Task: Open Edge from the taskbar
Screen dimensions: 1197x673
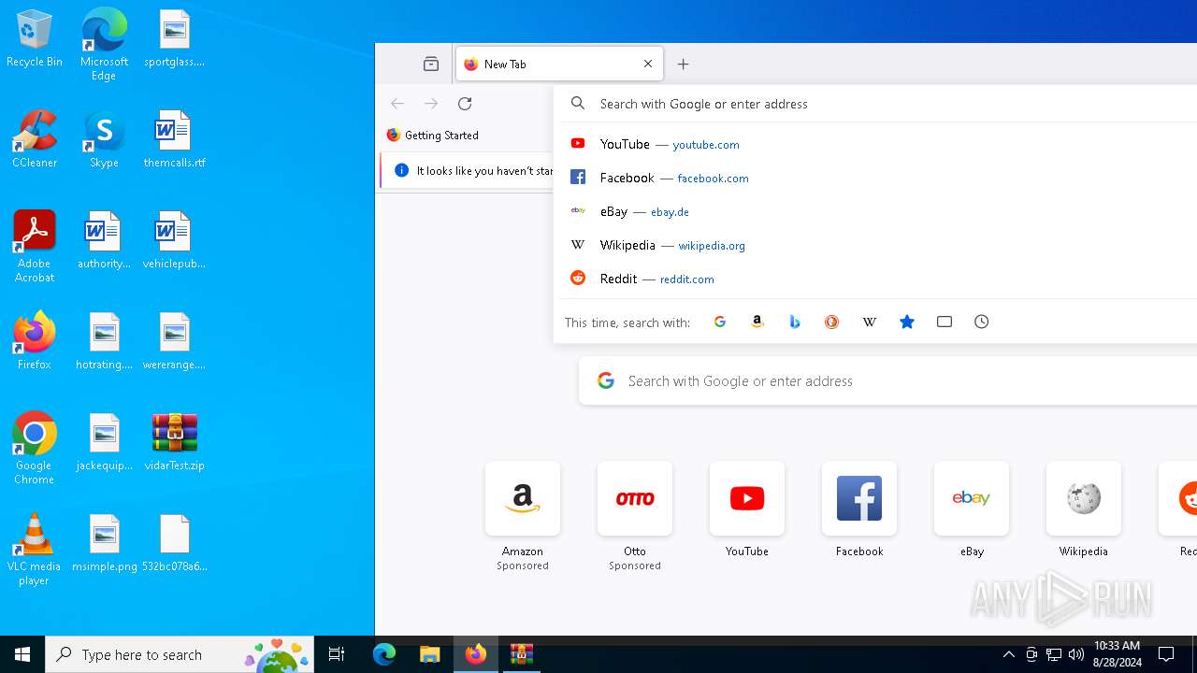Action: (x=384, y=654)
